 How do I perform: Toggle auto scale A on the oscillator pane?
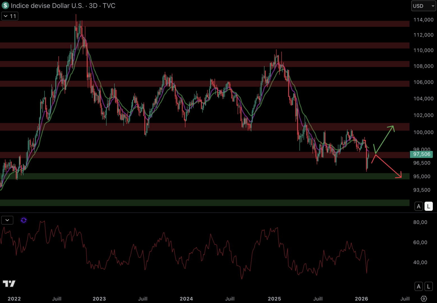418,286
